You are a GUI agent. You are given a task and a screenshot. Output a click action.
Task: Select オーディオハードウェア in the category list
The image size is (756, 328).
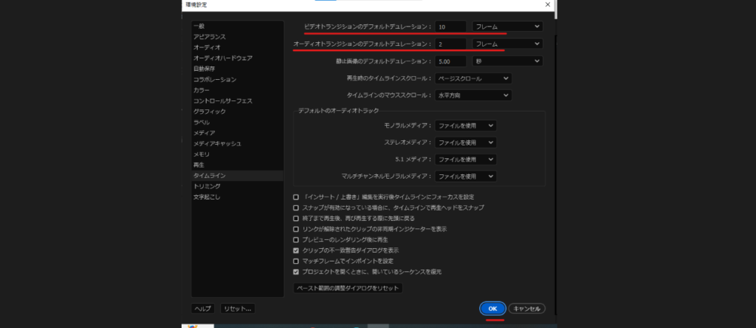coord(223,58)
